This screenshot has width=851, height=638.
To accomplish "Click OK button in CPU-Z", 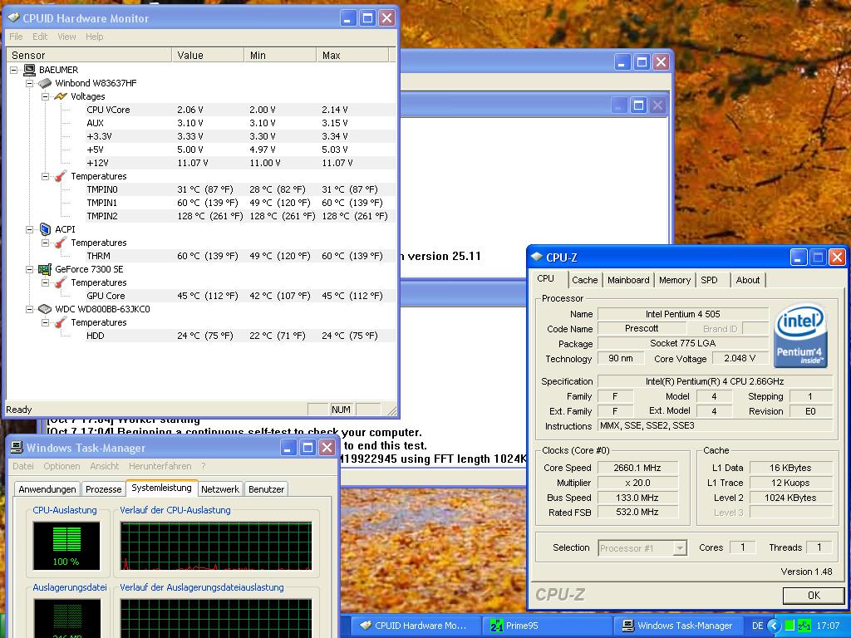I will pos(814,595).
